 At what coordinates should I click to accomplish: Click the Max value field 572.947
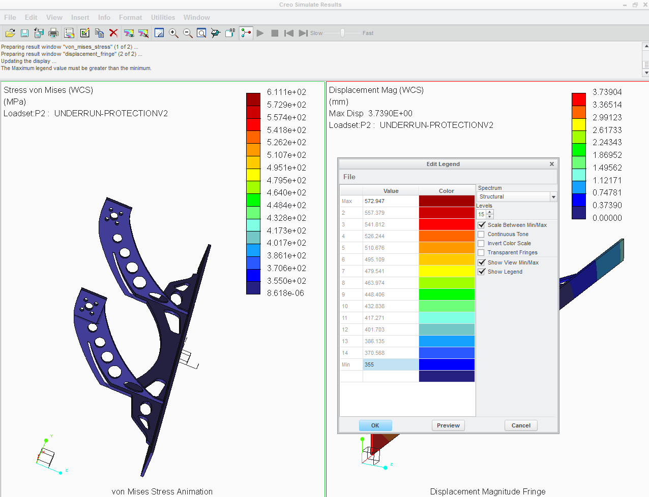(391, 201)
